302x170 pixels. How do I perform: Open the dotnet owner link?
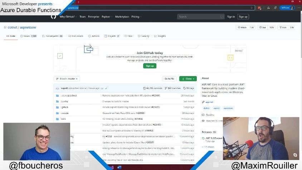[13, 27]
